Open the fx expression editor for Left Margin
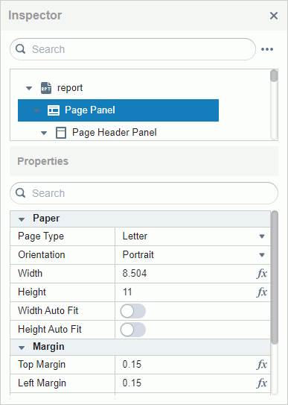Viewport: 288px width, 405px height. pos(262,383)
